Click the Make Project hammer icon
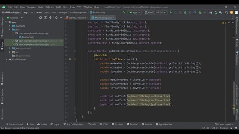 click(124, 12)
